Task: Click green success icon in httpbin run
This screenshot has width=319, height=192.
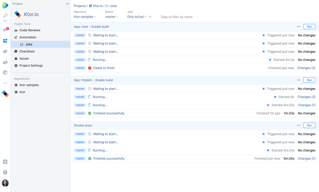Action: (90, 114)
